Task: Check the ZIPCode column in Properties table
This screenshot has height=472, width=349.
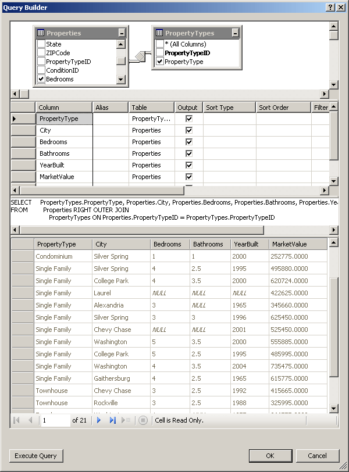Action: [x=41, y=53]
